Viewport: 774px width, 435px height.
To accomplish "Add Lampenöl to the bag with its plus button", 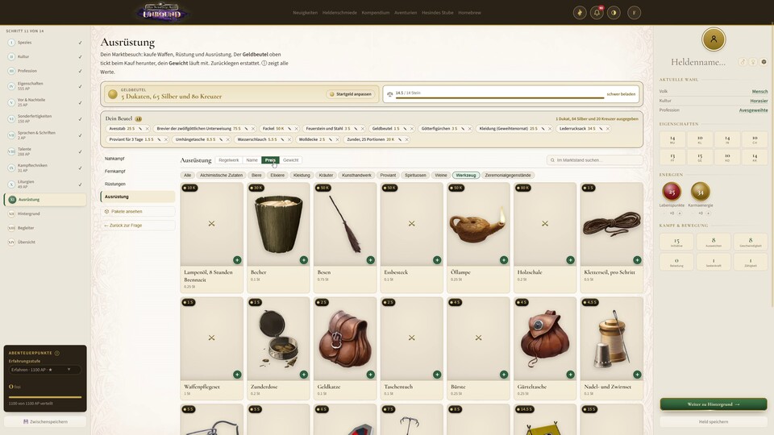I will (237, 260).
